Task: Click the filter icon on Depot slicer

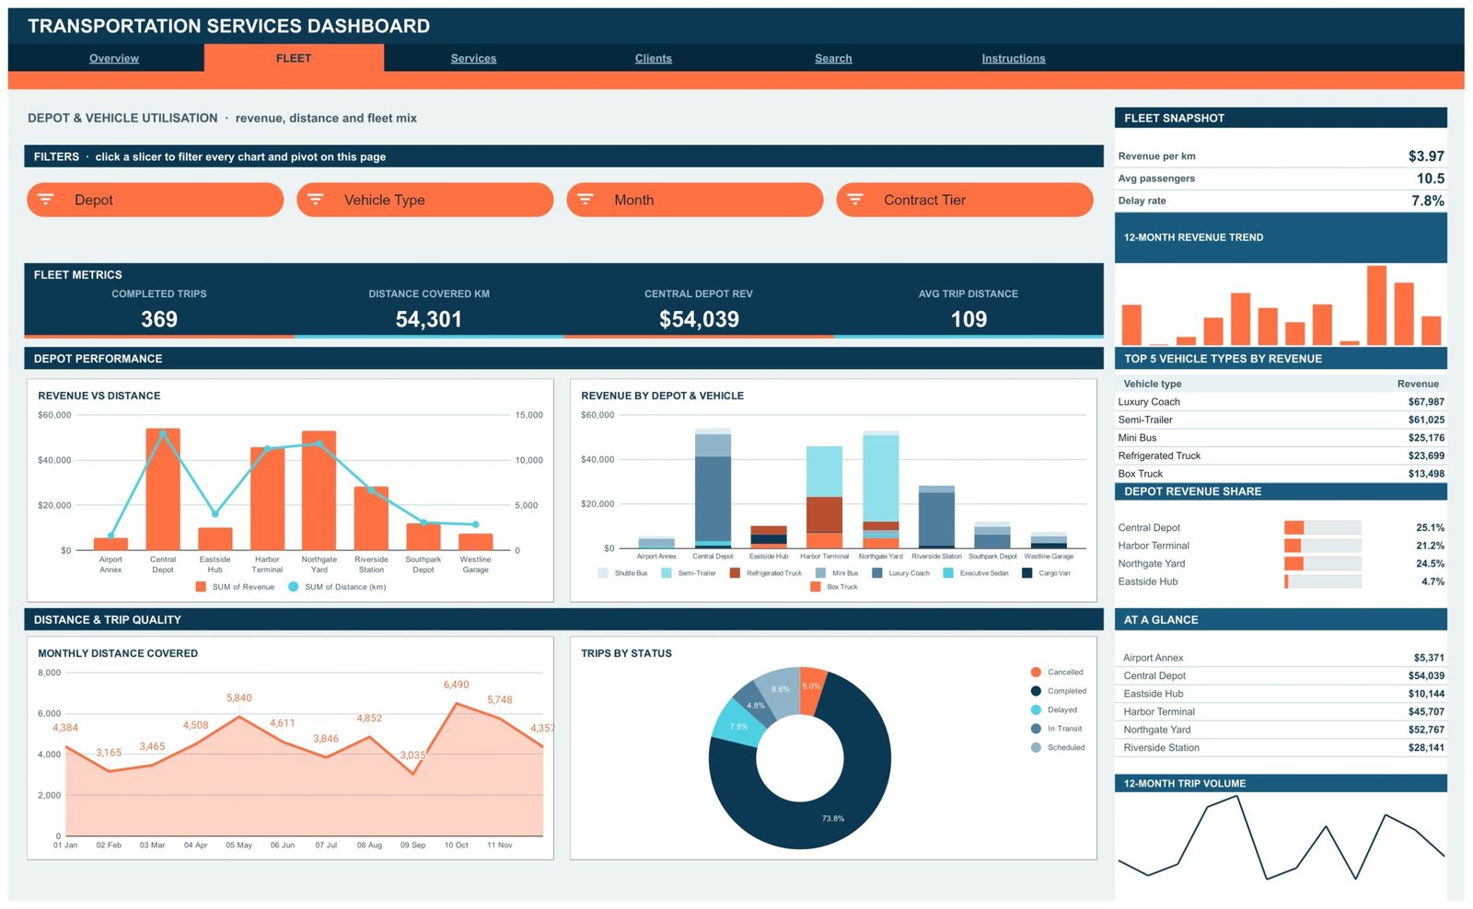Action: point(46,200)
